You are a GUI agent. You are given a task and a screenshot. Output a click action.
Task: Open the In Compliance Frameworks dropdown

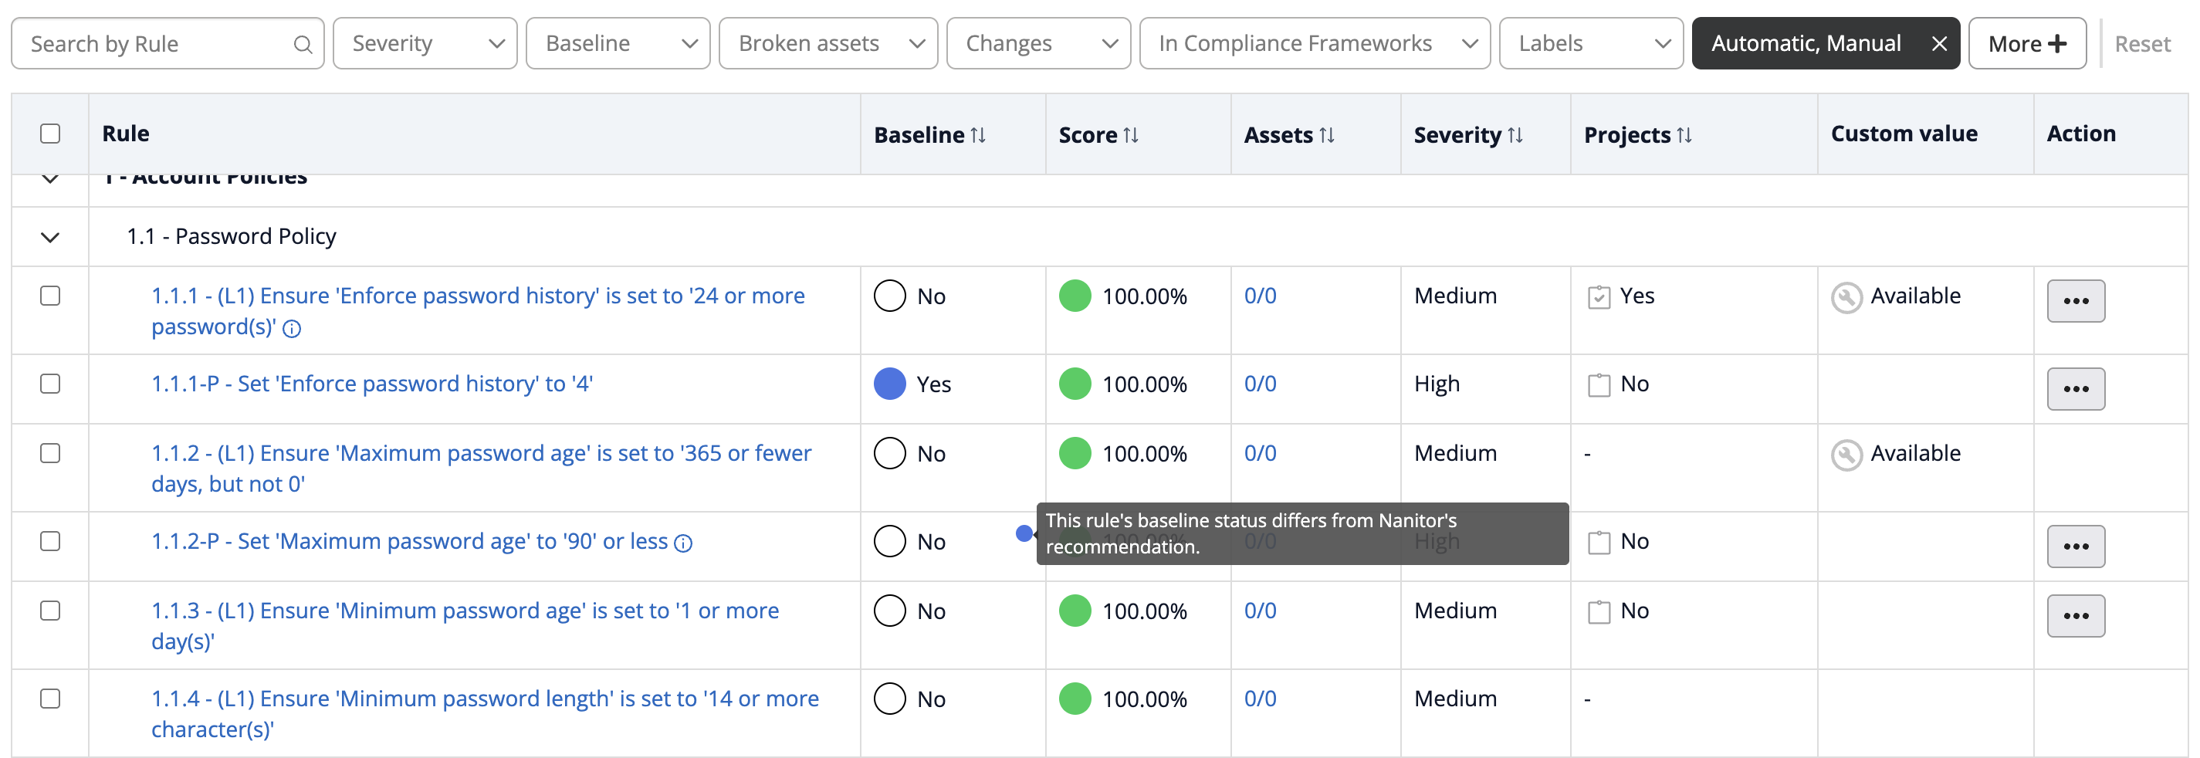coord(1315,43)
